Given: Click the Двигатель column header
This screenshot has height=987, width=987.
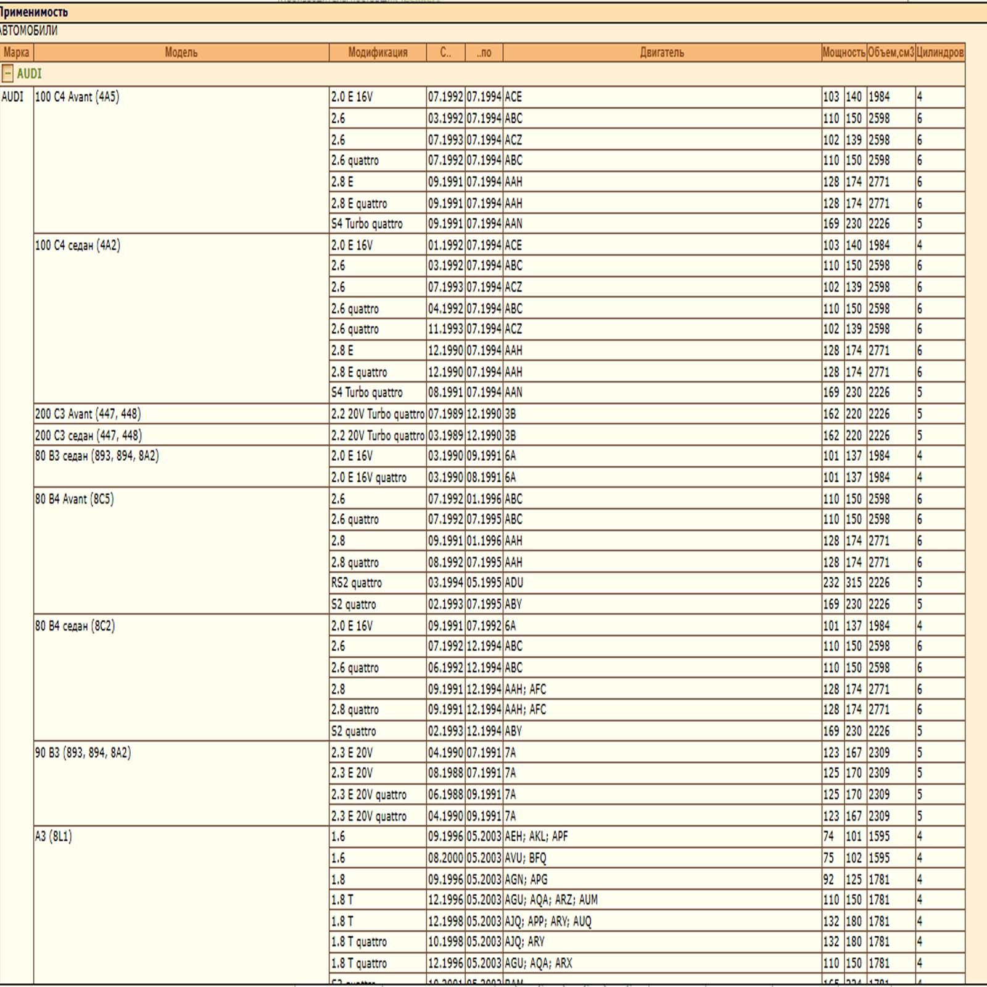Looking at the screenshot, I should tap(661, 52).
